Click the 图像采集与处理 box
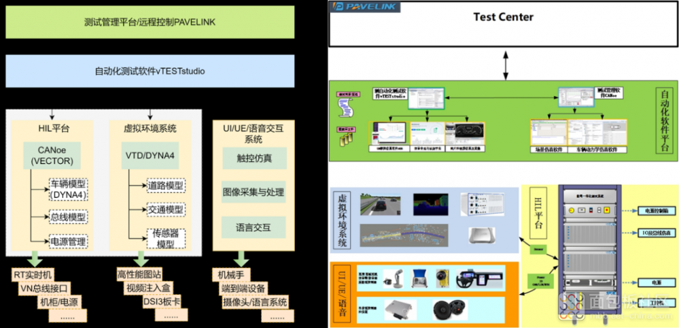The width and height of the screenshot is (679, 328). 254,192
